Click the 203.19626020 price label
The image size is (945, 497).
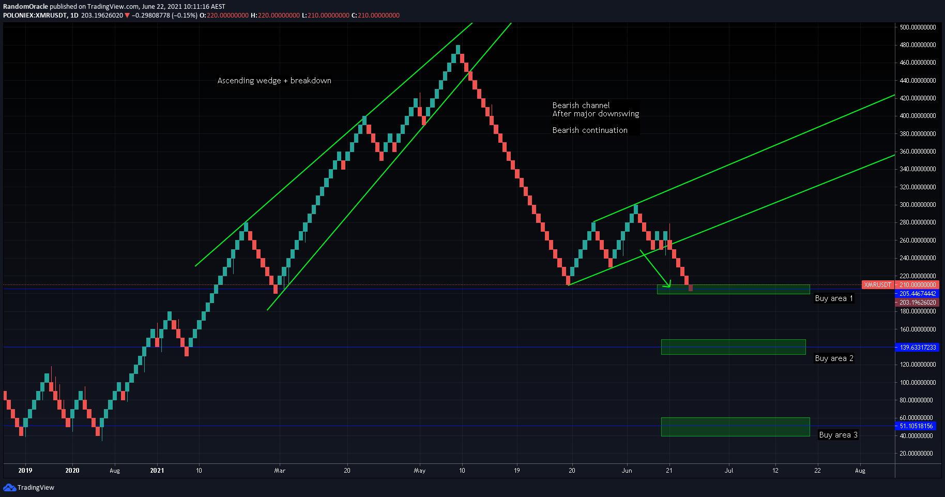click(917, 303)
